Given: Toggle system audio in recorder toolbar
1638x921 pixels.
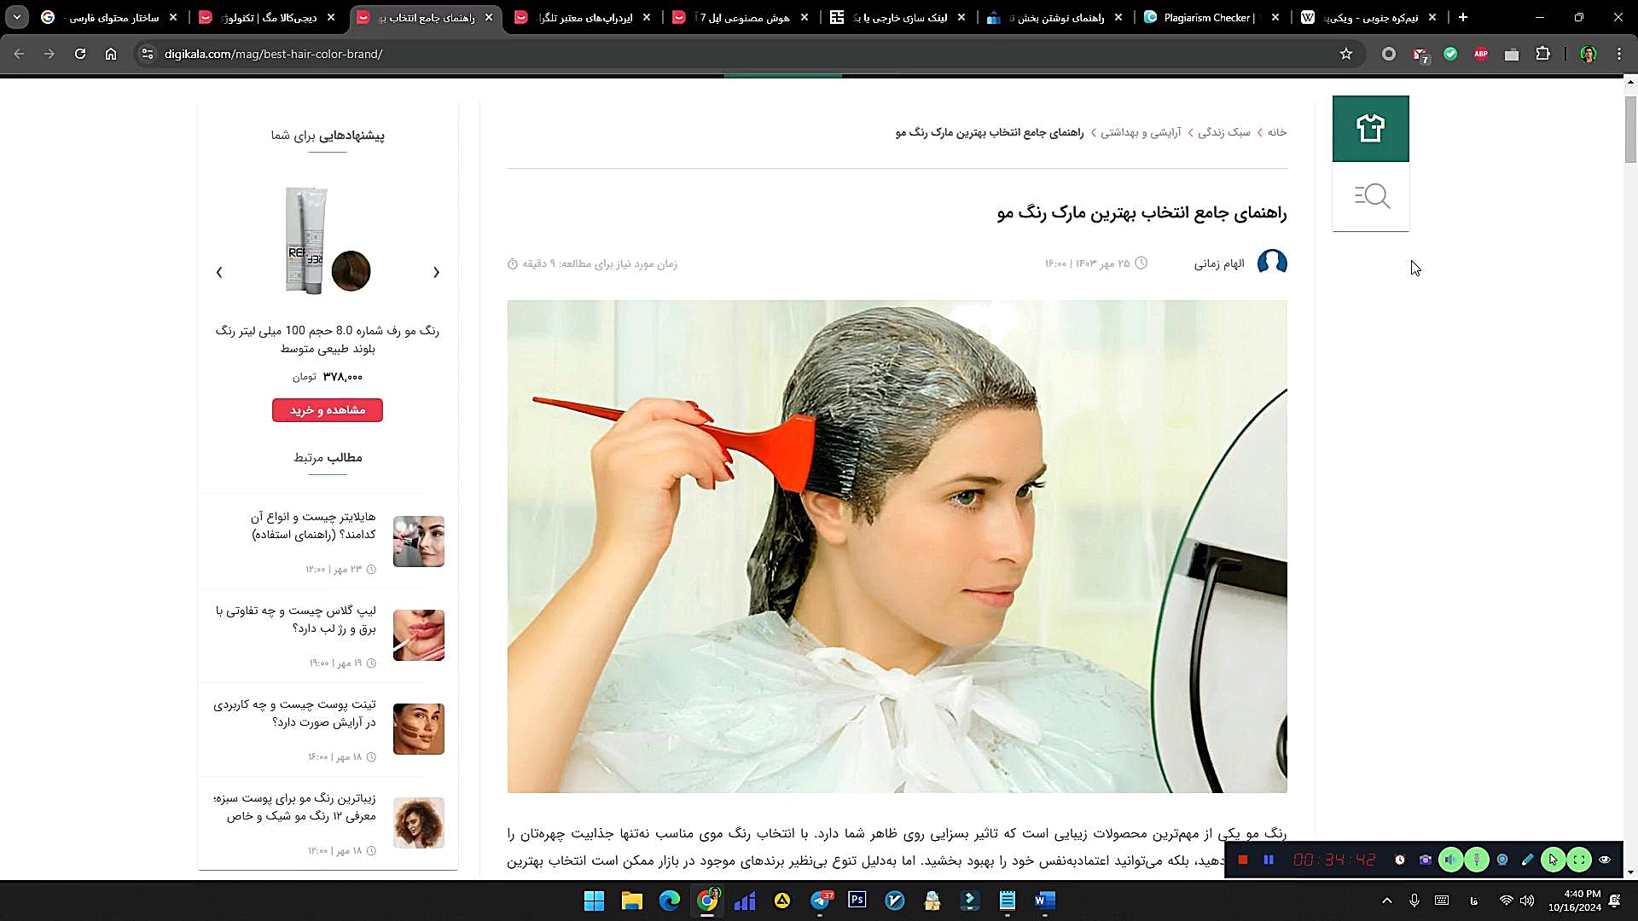Looking at the screenshot, I should point(1450,860).
